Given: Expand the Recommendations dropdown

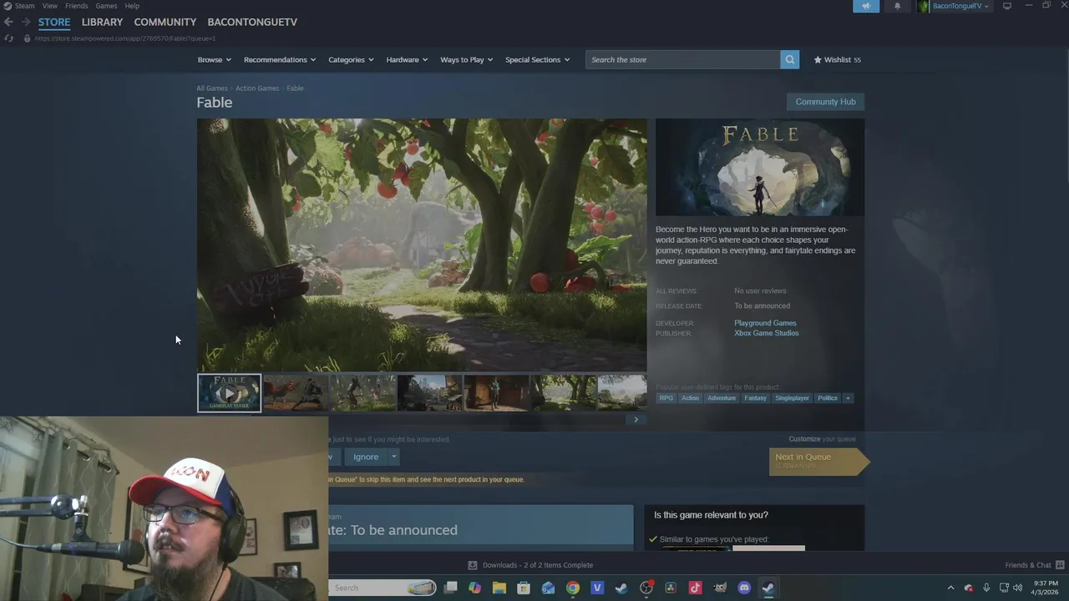Looking at the screenshot, I should [280, 60].
